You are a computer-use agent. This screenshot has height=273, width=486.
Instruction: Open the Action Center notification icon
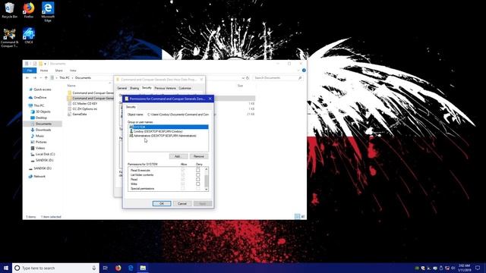(478, 268)
